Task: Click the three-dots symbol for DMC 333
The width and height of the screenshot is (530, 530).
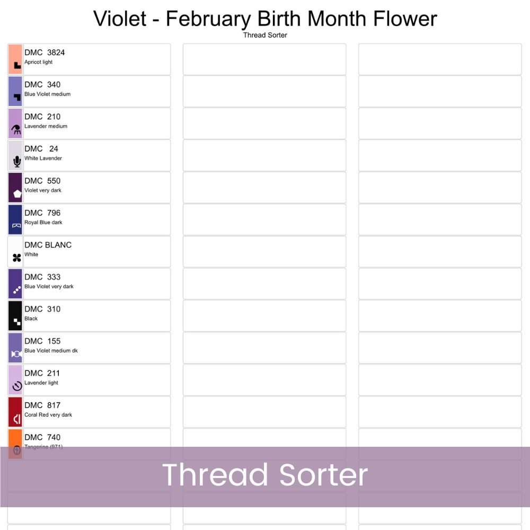Action: point(17,290)
